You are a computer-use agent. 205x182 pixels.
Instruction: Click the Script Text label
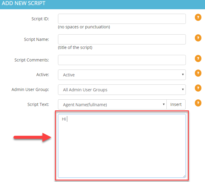pyautogui.click(x=38, y=104)
